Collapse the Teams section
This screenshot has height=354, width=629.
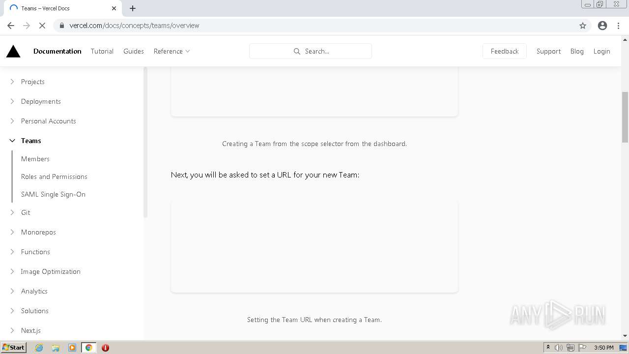click(12, 141)
